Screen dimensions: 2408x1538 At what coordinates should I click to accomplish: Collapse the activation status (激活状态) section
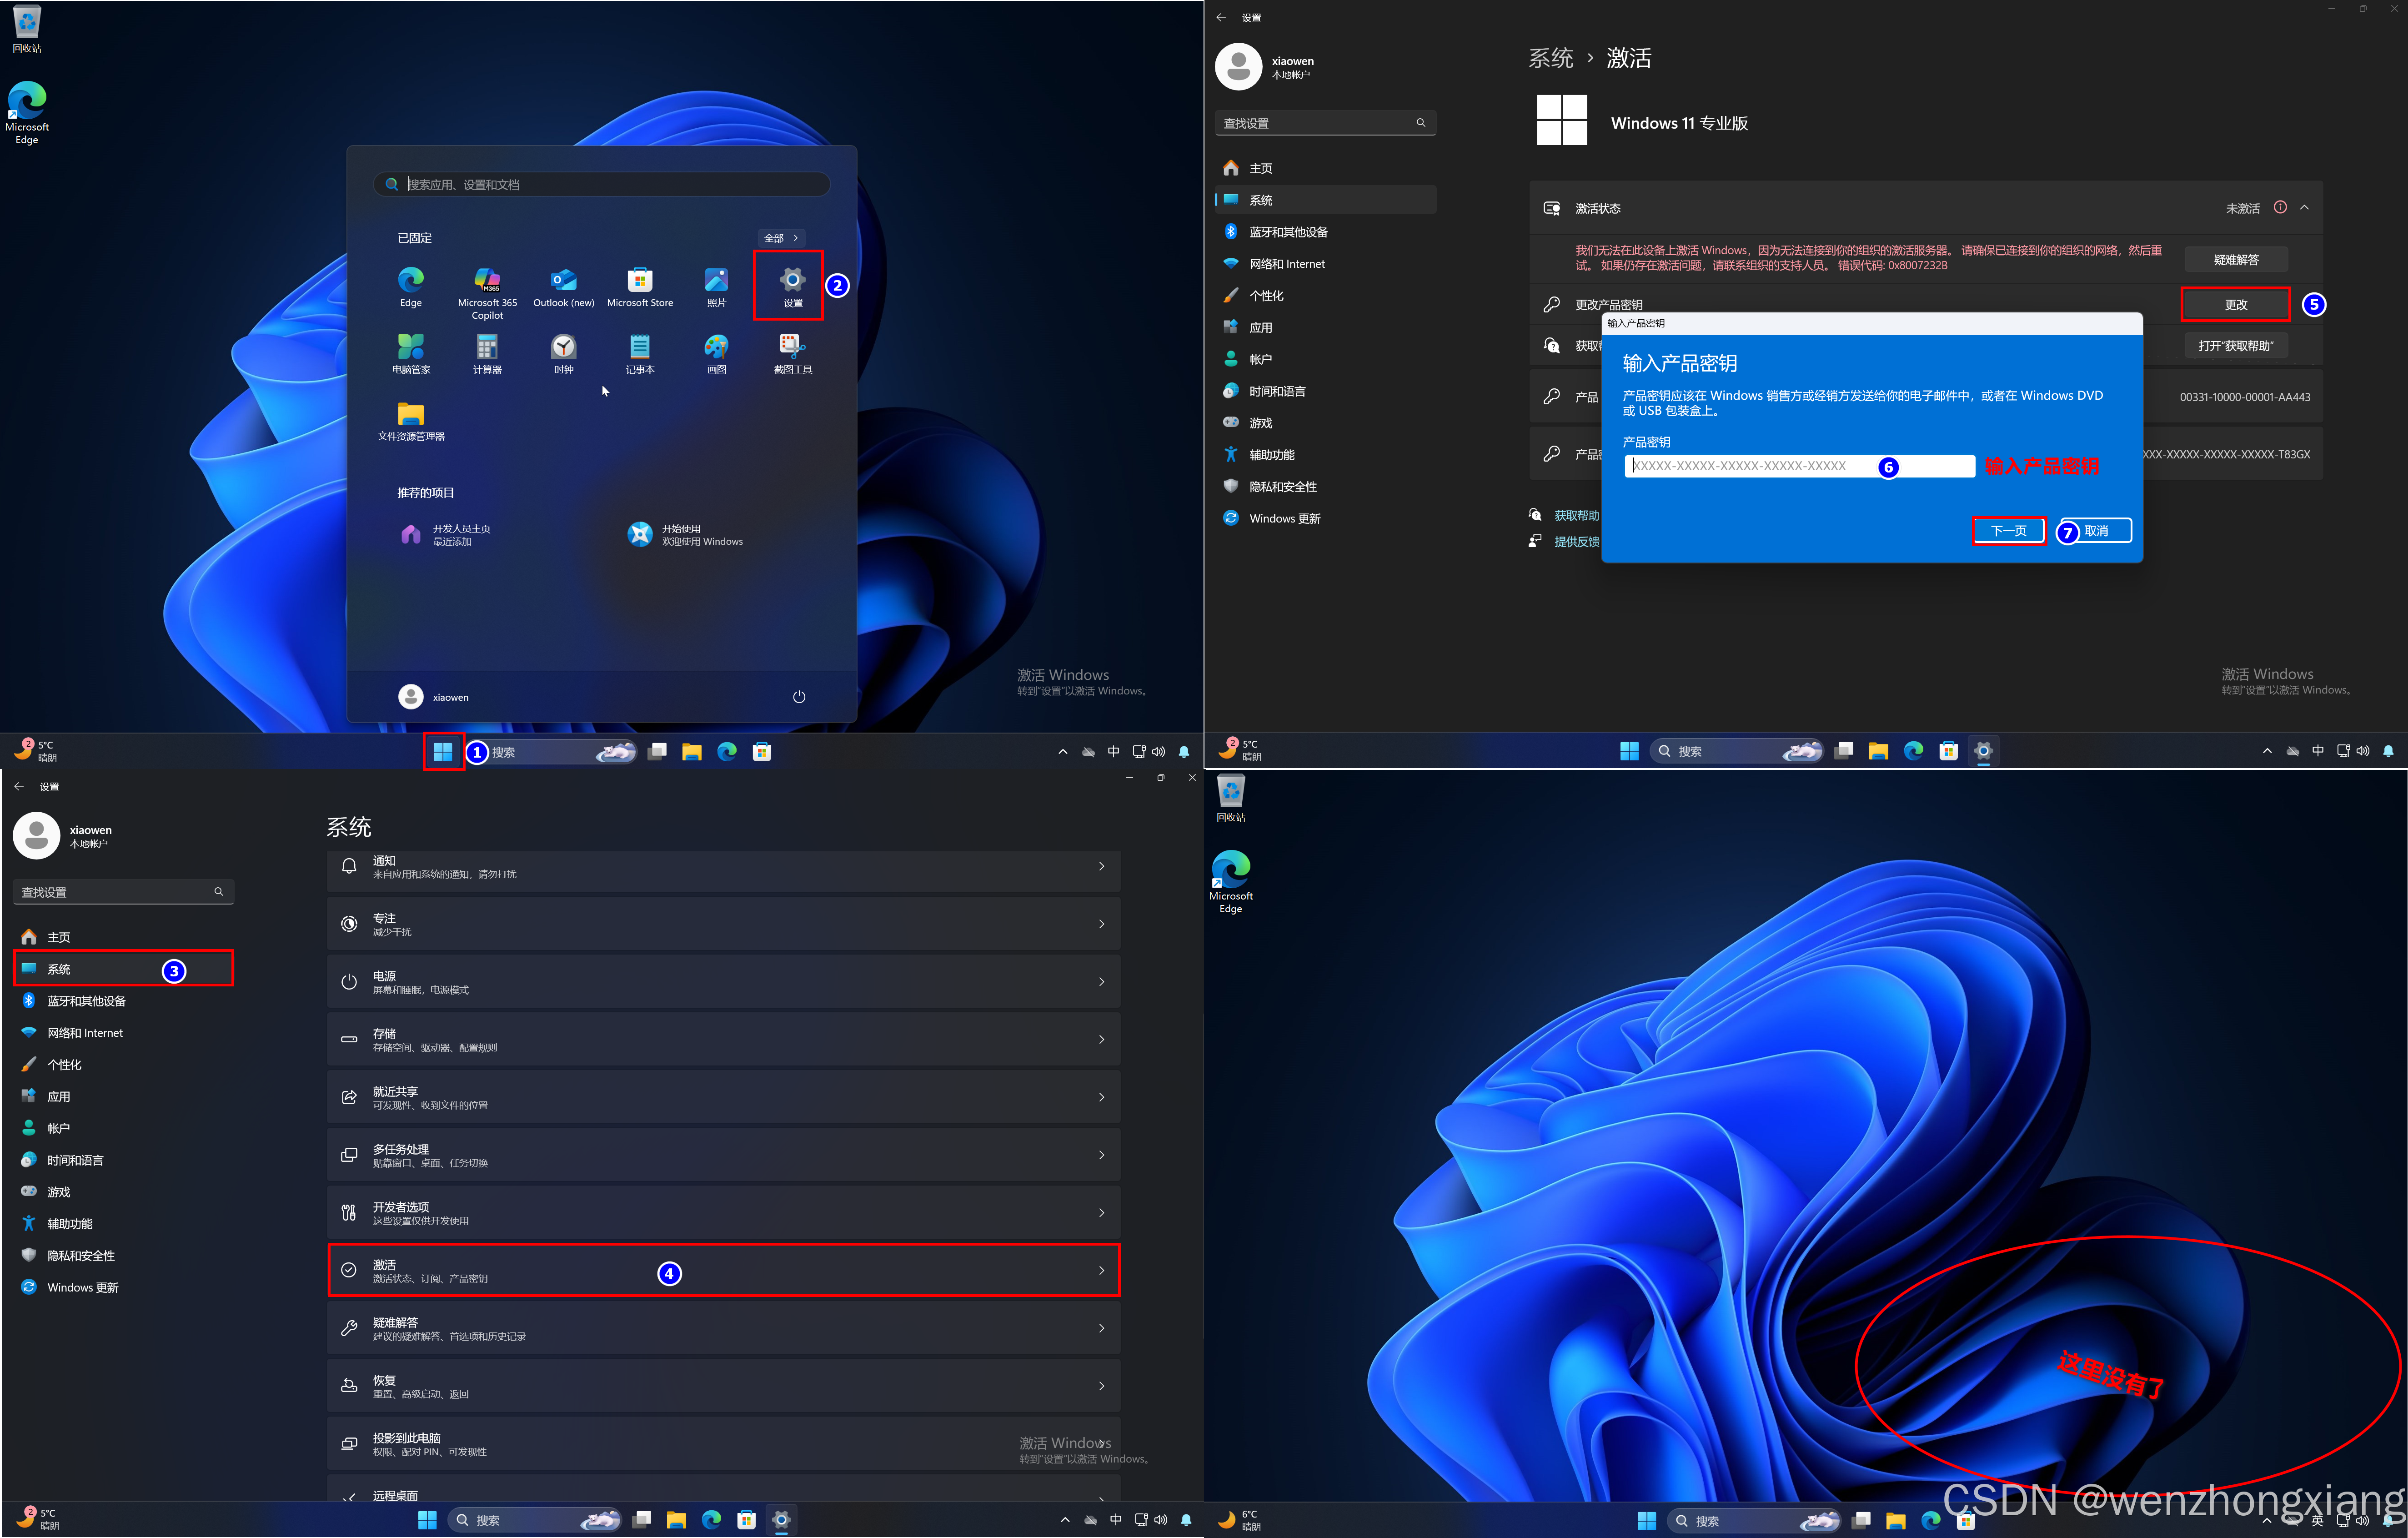2304,208
